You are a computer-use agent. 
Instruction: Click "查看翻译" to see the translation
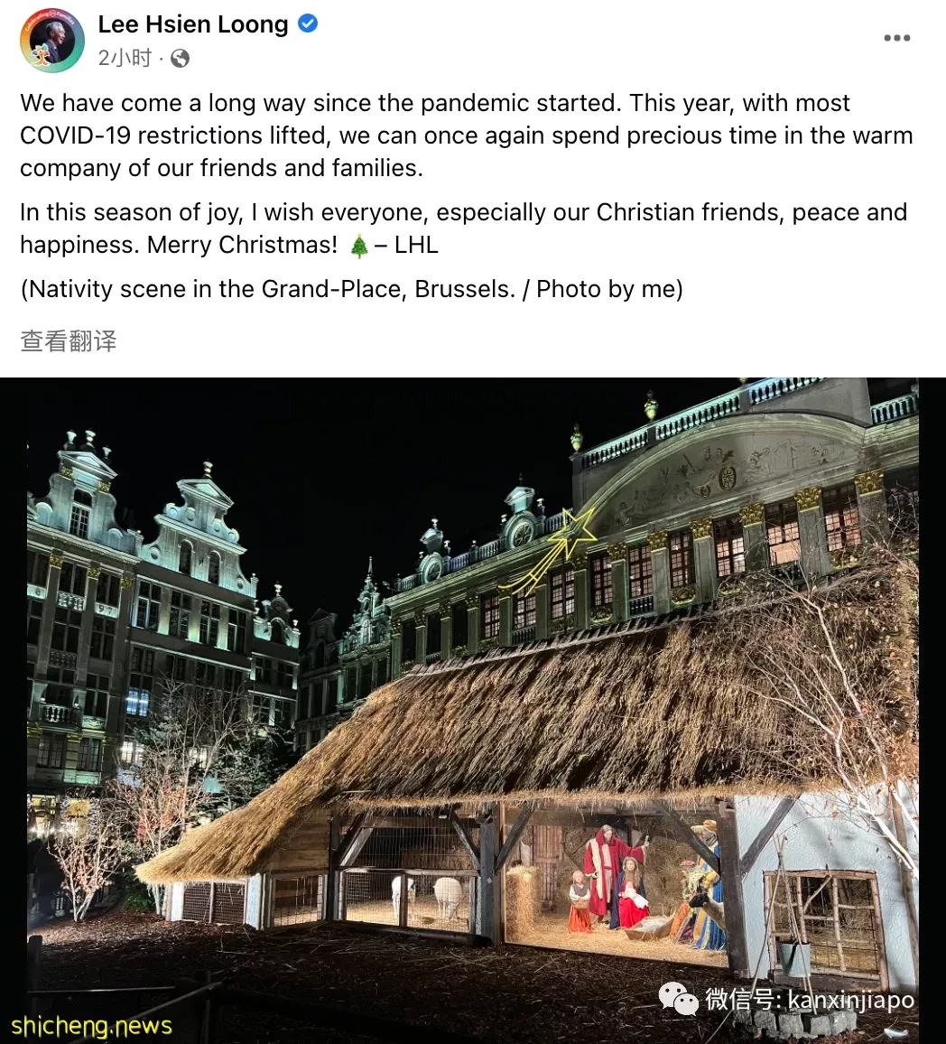point(69,340)
